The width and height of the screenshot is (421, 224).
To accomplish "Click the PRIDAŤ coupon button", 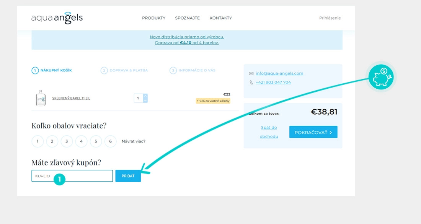I will [x=128, y=176].
